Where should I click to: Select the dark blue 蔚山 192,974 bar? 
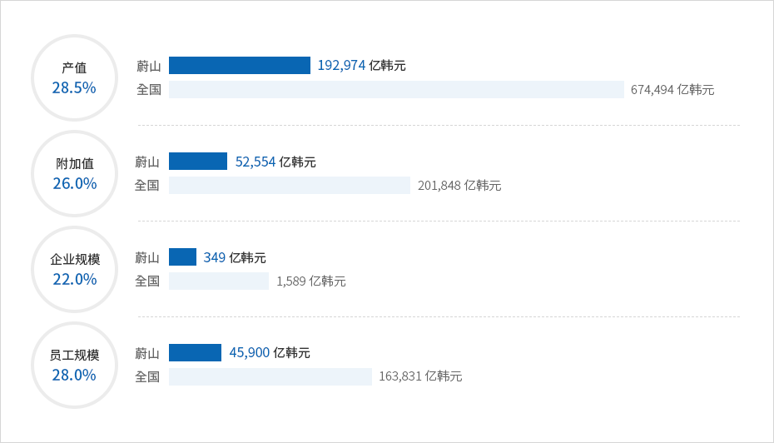240,66
